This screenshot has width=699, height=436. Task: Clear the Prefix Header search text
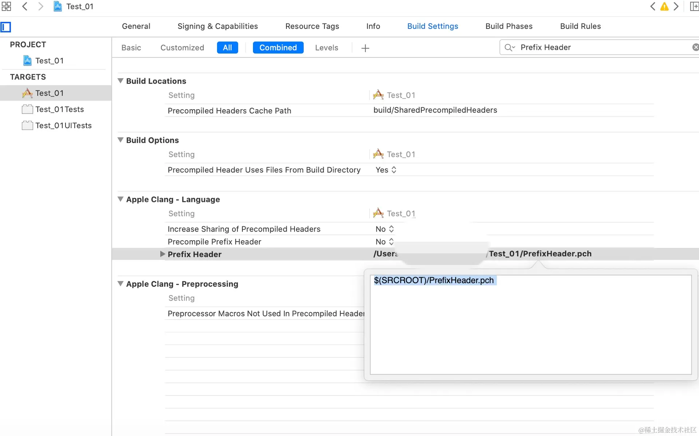point(695,47)
